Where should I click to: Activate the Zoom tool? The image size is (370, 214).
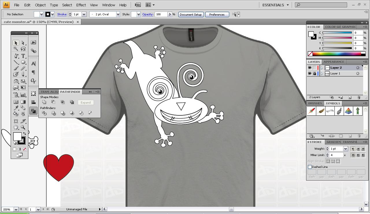23,127
